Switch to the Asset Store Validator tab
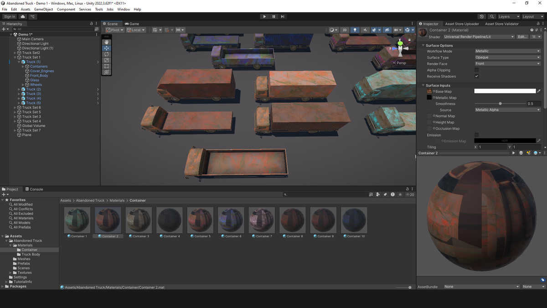 click(x=501, y=24)
